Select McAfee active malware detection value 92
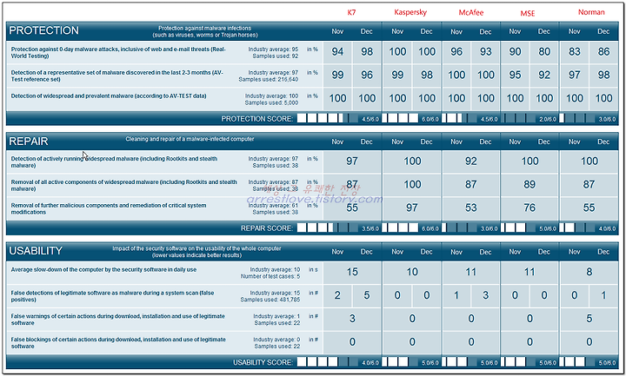 coord(470,162)
